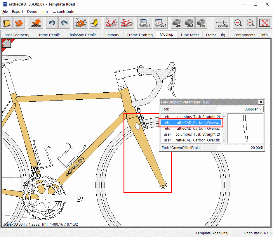Viewport: 273px width, 237px height.
Task: Switch to the BaseGeometry tab
Action: (x=17, y=35)
